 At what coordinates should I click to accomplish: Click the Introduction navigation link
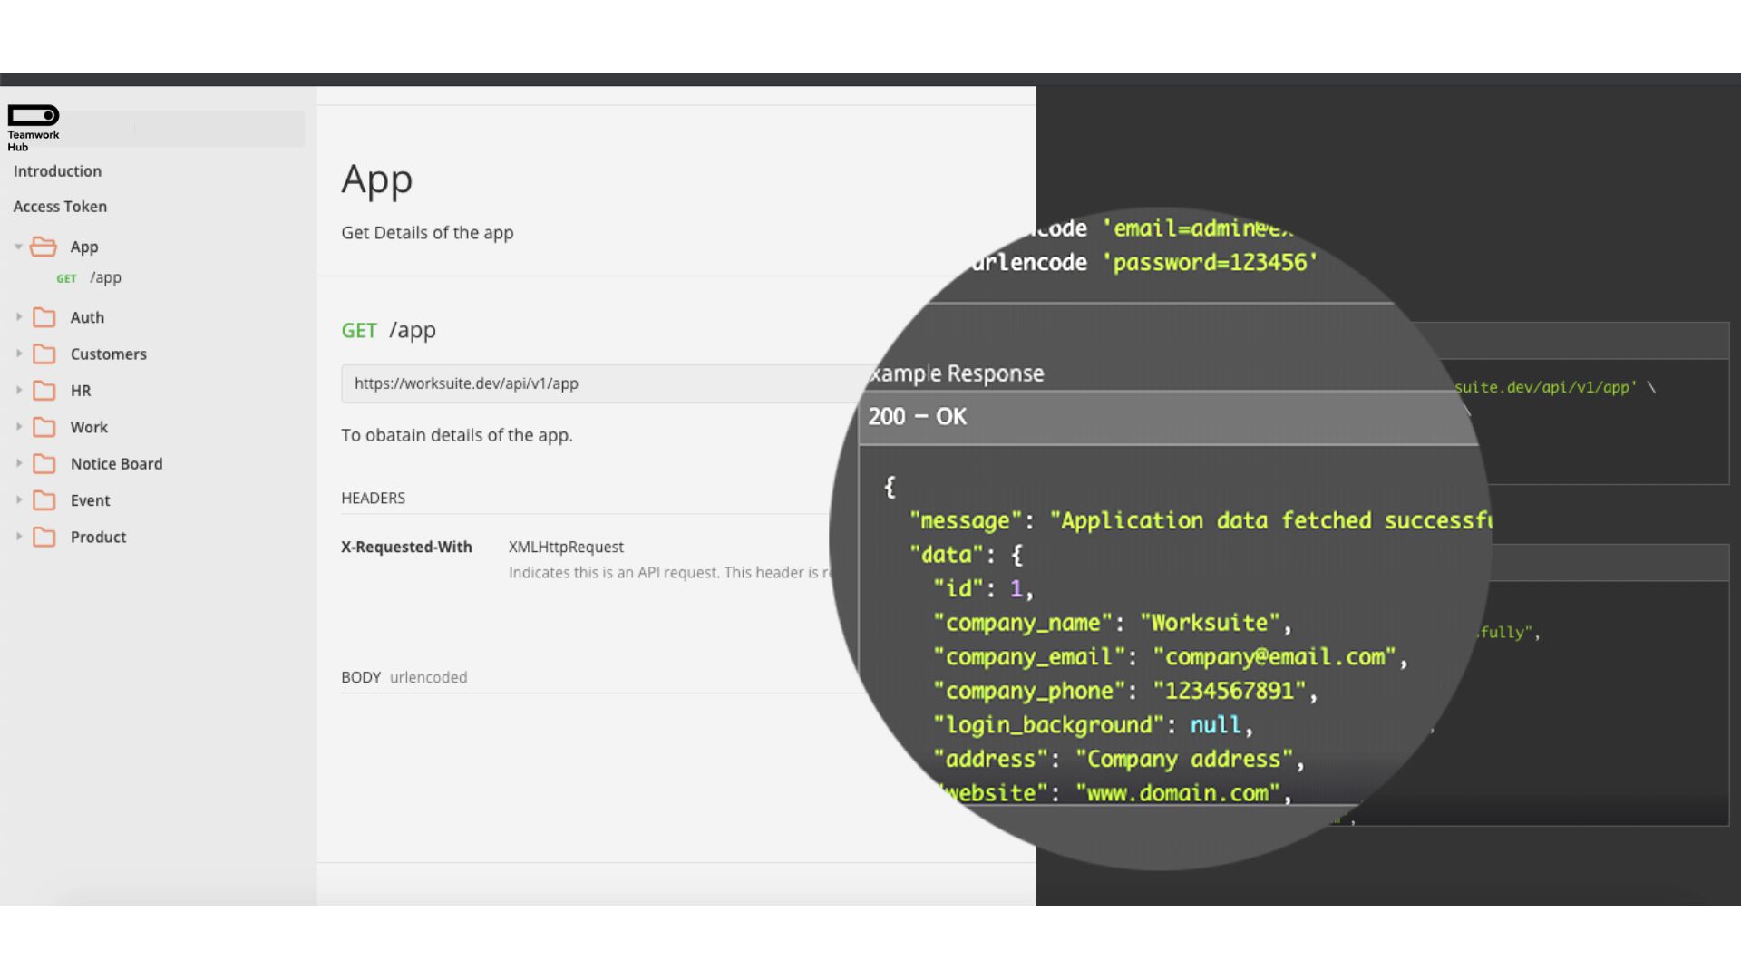point(56,170)
